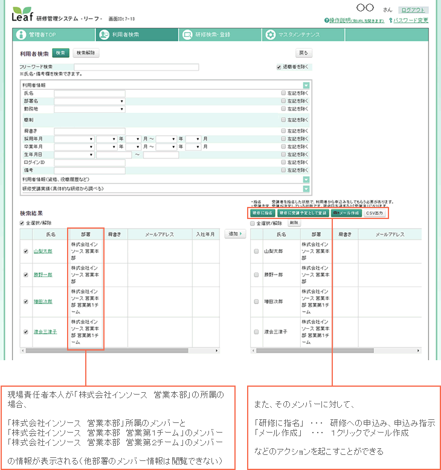Click the マスタメンテナンス gear icon
The width and height of the screenshot is (441, 470).
tap(271, 35)
